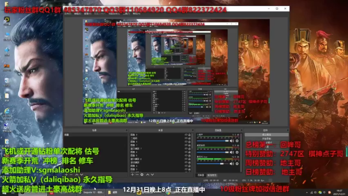Open source properties gear in Sources toolbar
Image resolution: width=348 pixels, height=196 pixels.
click(x=142, y=175)
